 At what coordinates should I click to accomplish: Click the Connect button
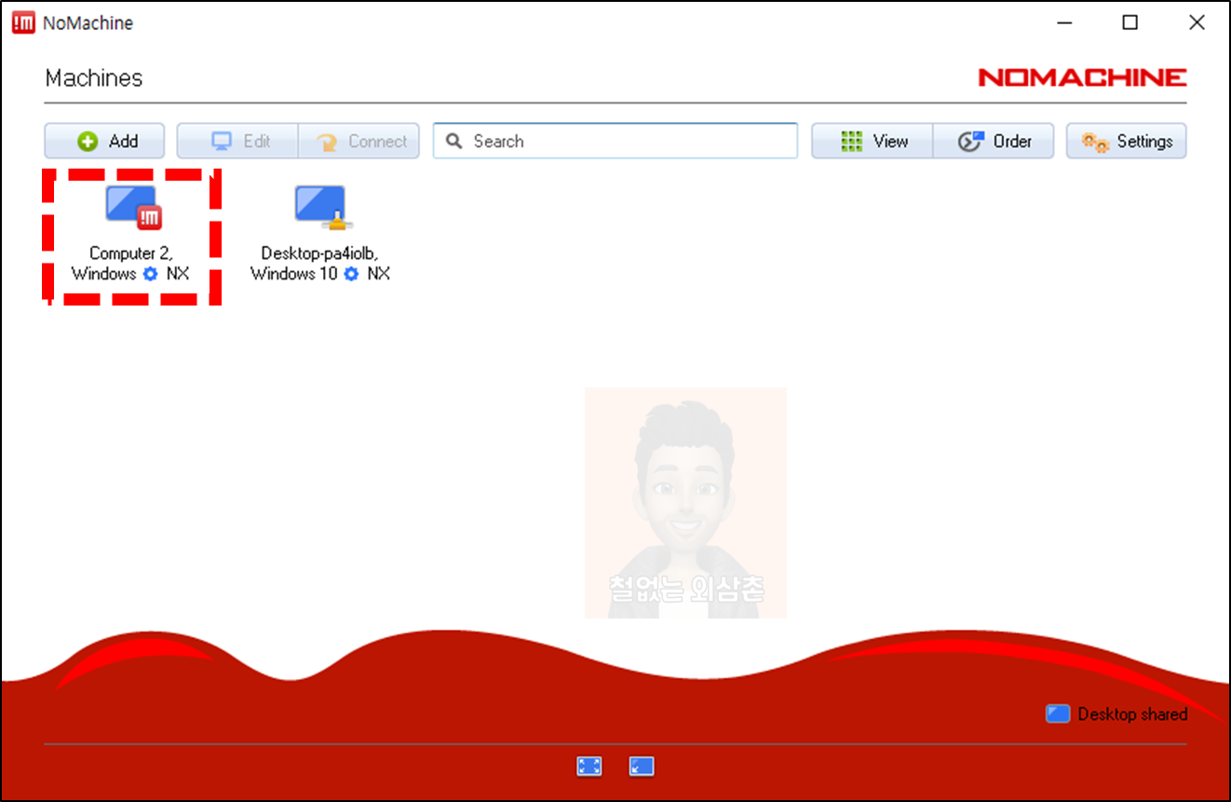tap(359, 142)
